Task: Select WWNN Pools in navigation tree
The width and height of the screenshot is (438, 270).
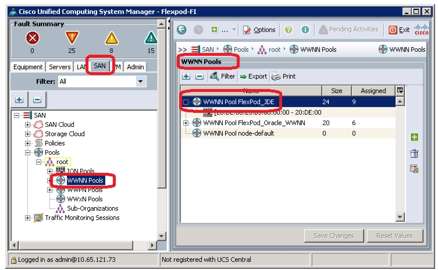Action: click(x=85, y=180)
